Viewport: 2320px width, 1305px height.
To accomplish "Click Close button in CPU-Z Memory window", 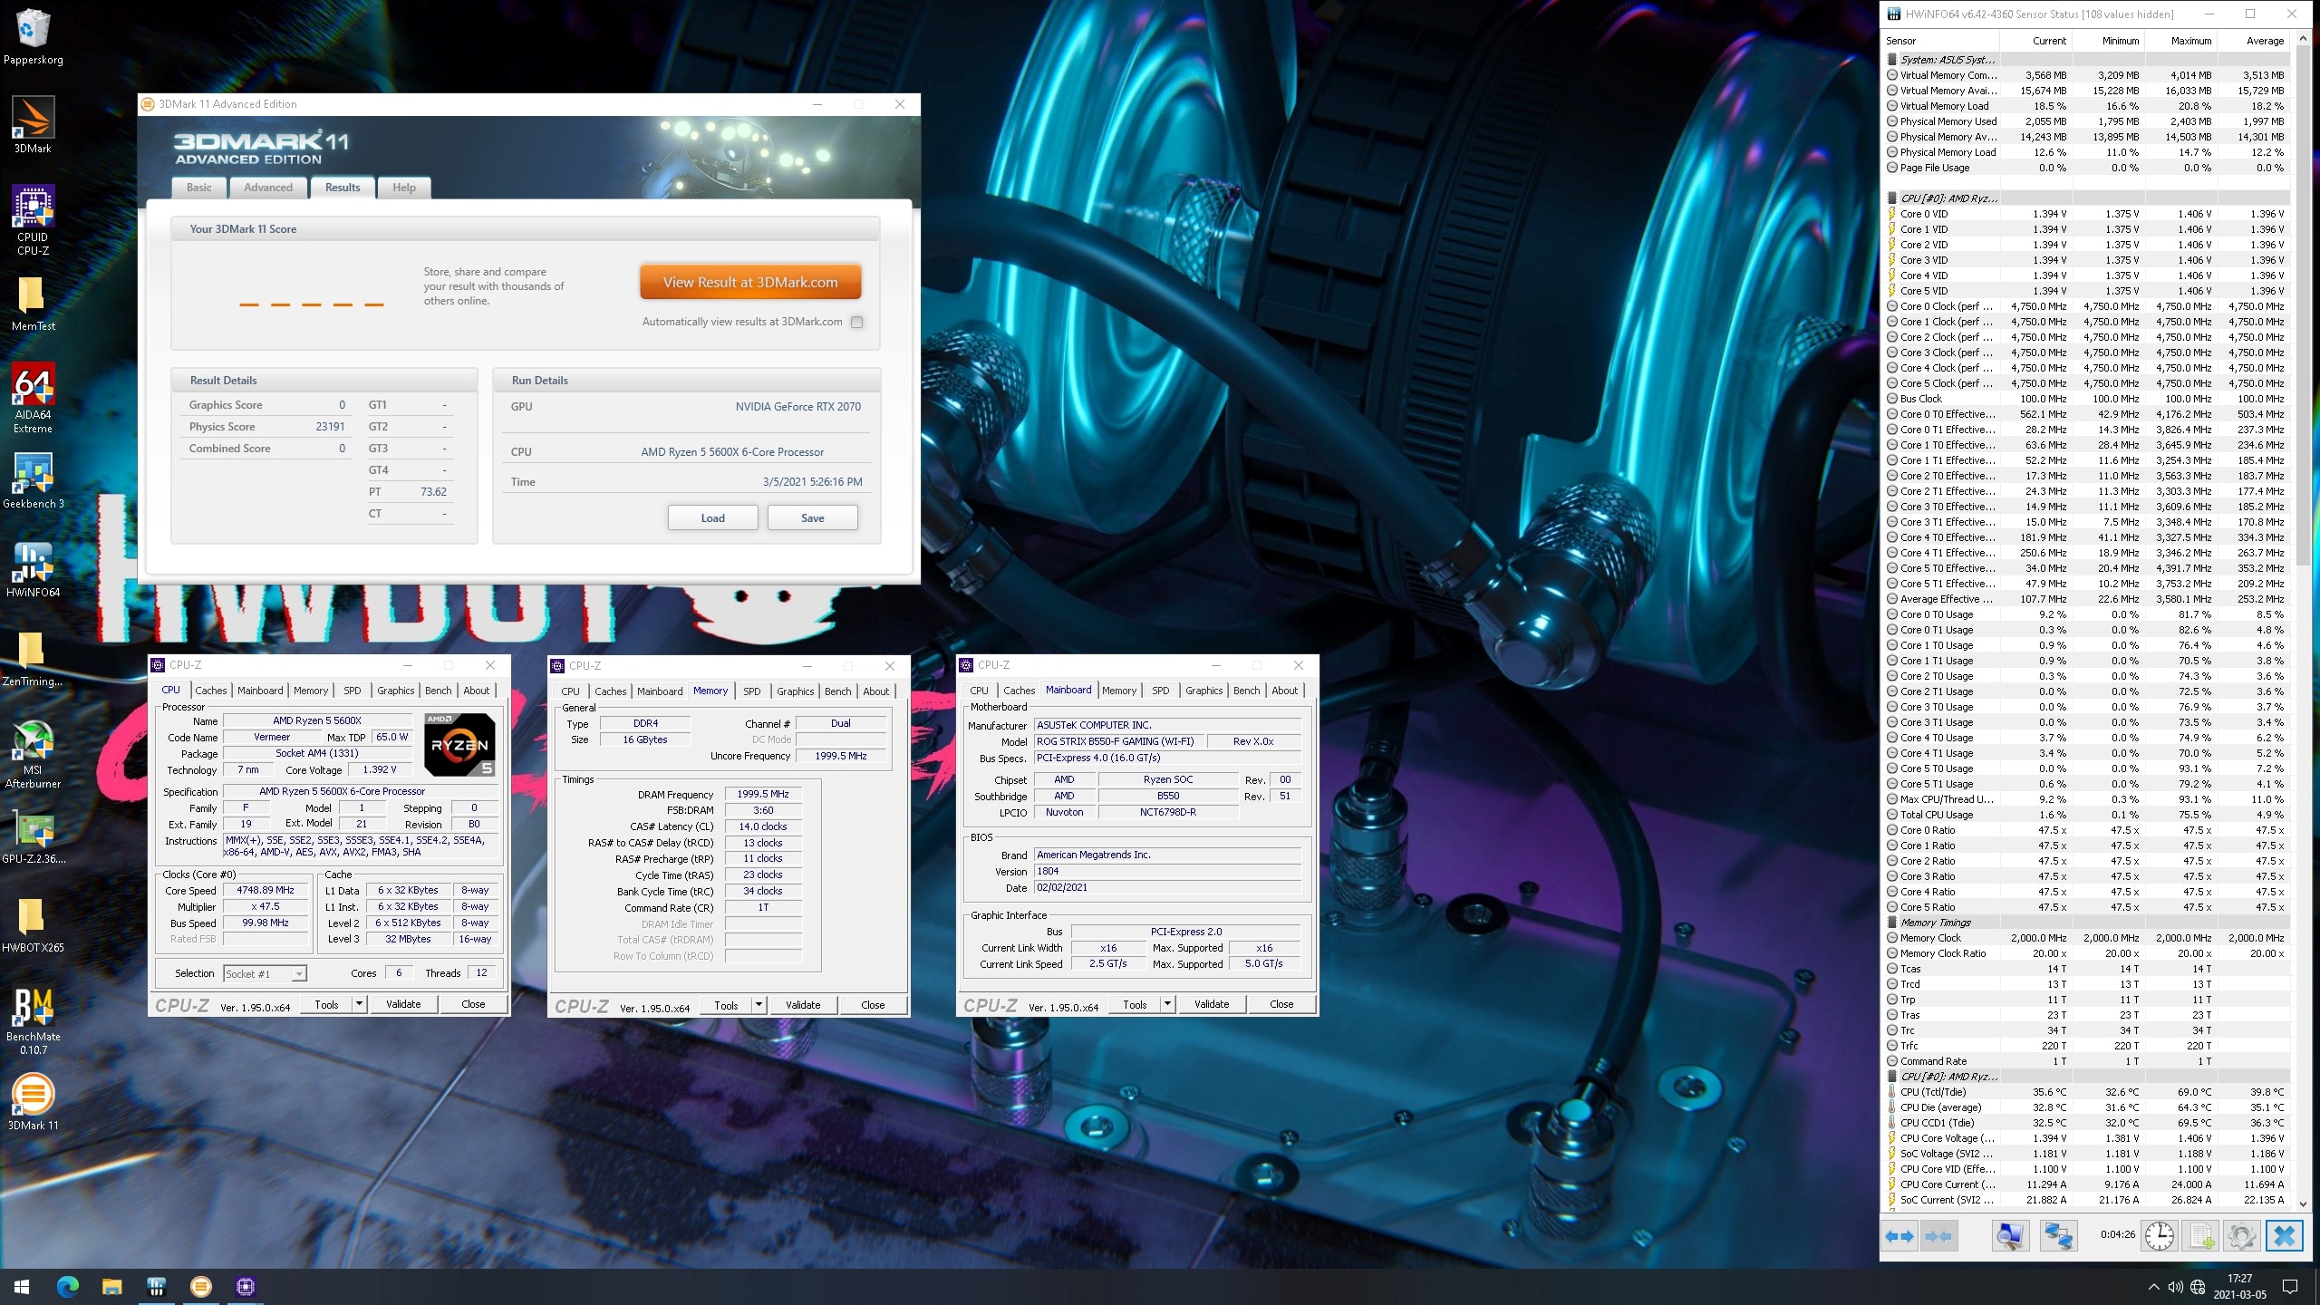I will [873, 1005].
